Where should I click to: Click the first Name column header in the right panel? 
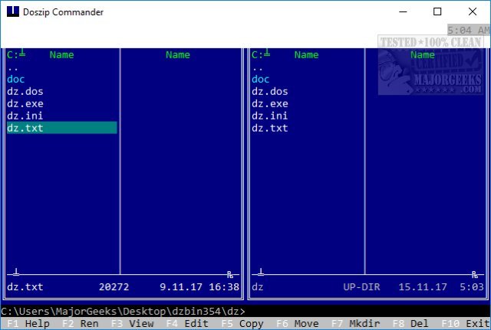(307, 55)
